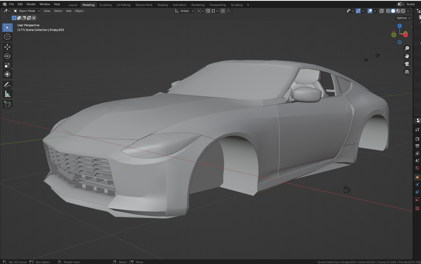Choose the subtract selection mode icon
The image size is (421, 264).
click(24, 18)
